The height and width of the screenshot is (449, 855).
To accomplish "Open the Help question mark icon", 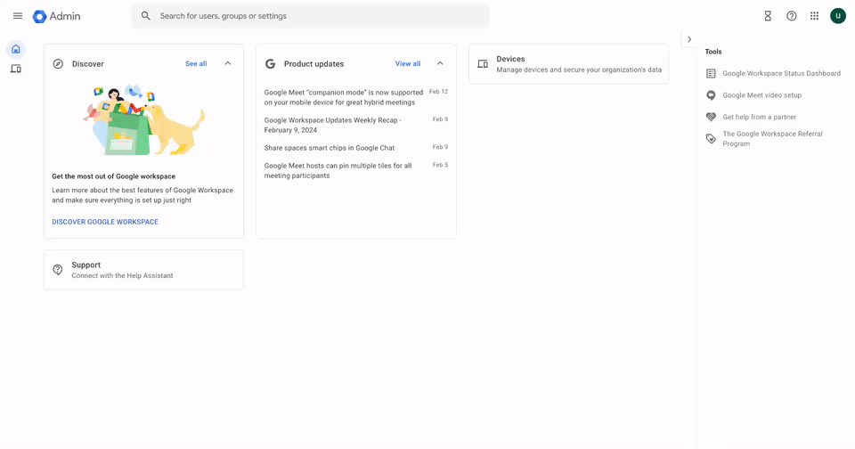I will [791, 16].
